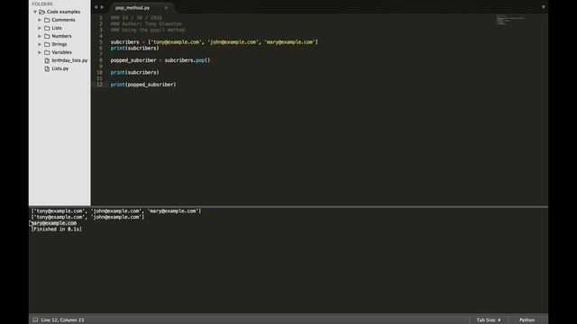Click the Variables folder icon
The height and width of the screenshot is (324, 577).
click(x=47, y=52)
